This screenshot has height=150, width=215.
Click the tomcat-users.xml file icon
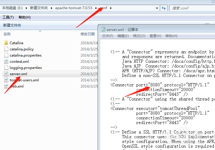[6, 80]
